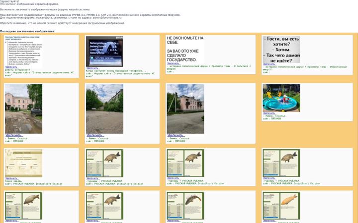Click 'Увеличить' under the puddle and car photo
The width and height of the screenshot is (358, 223).
[14, 135]
